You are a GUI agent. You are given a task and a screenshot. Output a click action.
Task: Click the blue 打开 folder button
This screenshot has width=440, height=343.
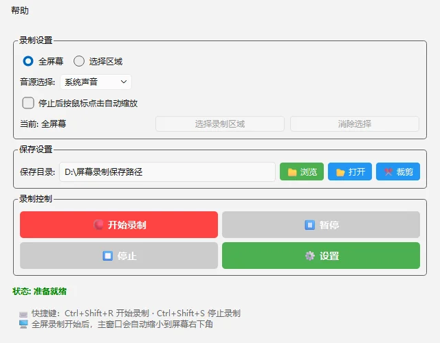(x=350, y=171)
